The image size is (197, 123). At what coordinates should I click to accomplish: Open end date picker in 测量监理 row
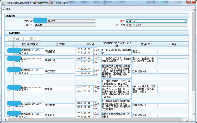click(96, 53)
